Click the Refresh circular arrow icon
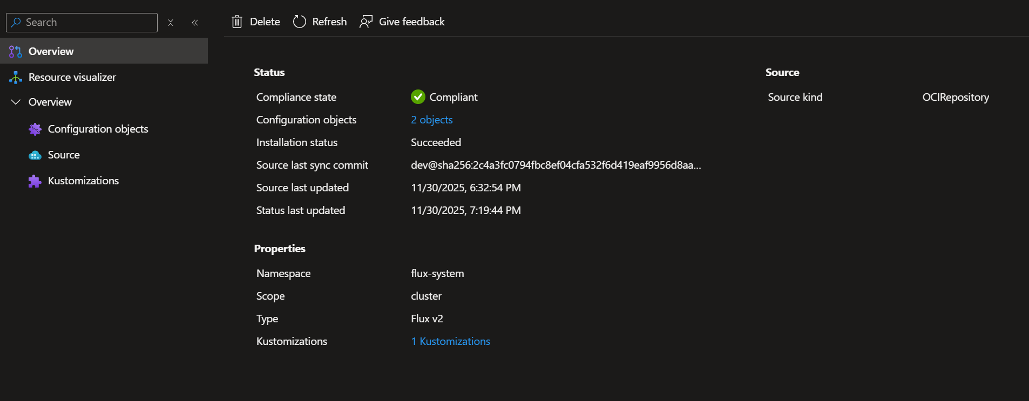The height and width of the screenshot is (401, 1029). (300, 22)
